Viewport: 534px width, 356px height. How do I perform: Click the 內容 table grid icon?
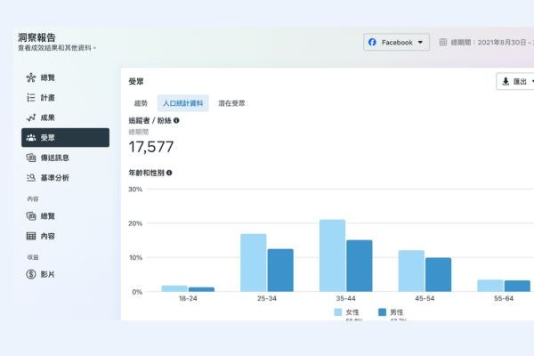click(30, 236)
